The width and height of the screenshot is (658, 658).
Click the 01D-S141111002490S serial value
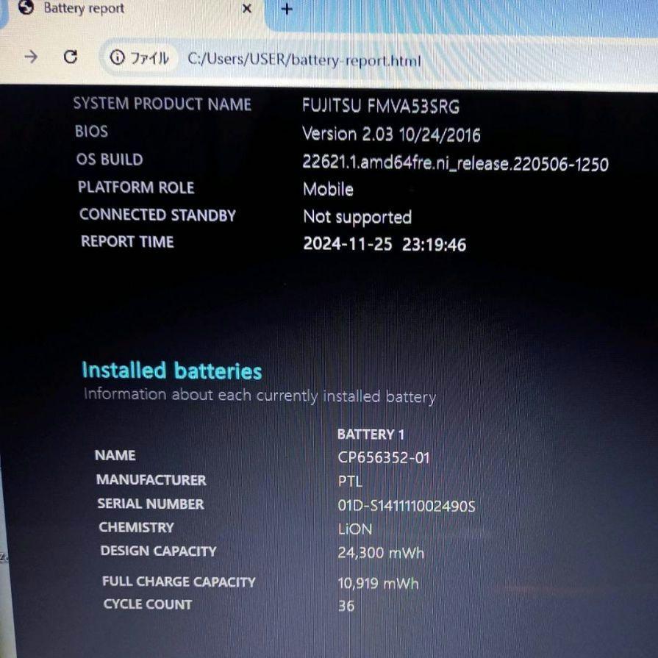point(407,506)
